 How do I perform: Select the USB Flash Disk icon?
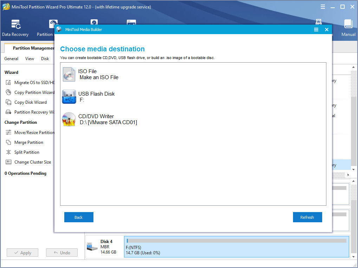(x=69, y=97)
